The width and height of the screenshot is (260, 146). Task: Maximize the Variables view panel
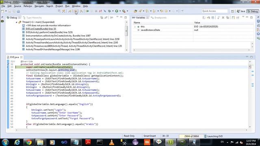point(251,17)
